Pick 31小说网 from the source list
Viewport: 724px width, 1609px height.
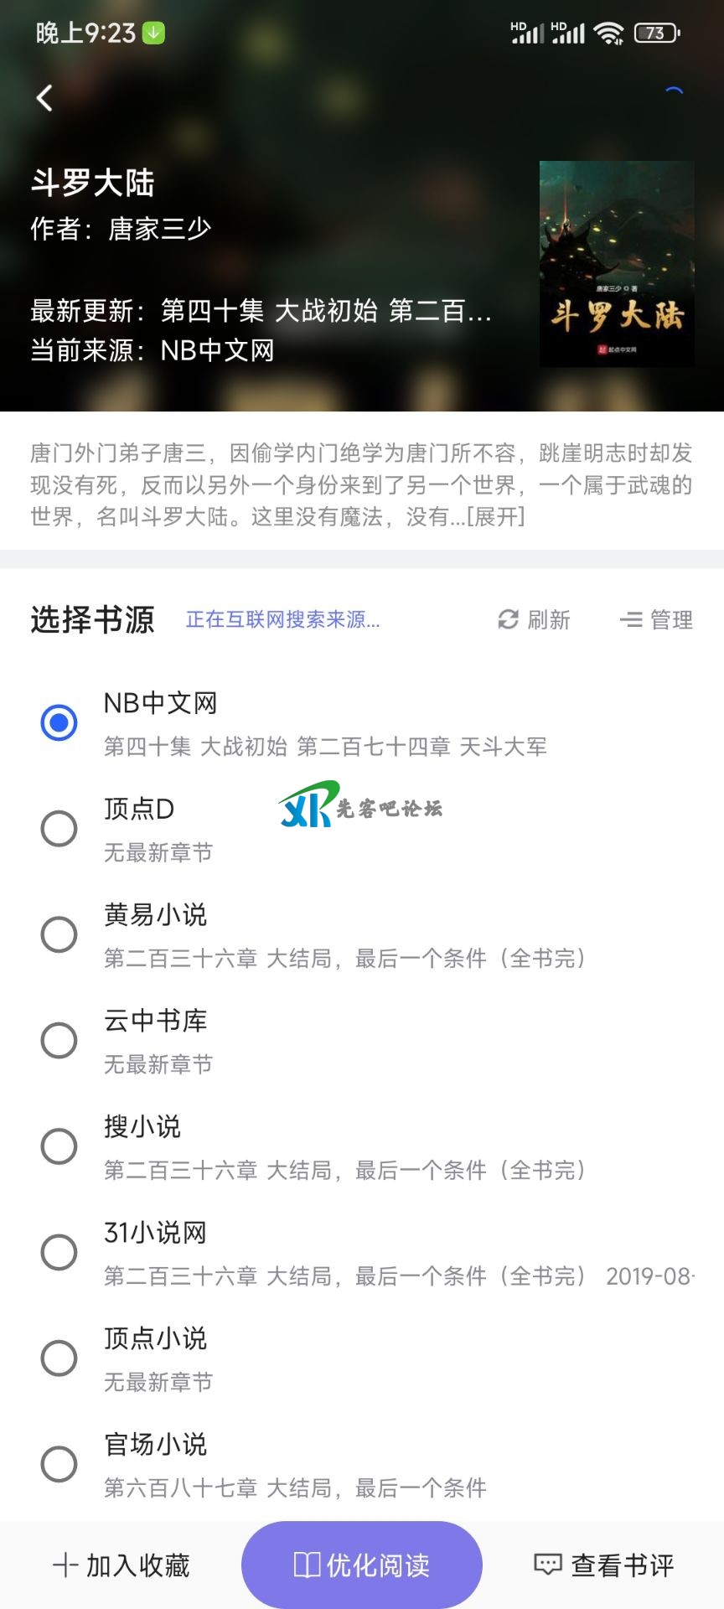coord(59,1253)
